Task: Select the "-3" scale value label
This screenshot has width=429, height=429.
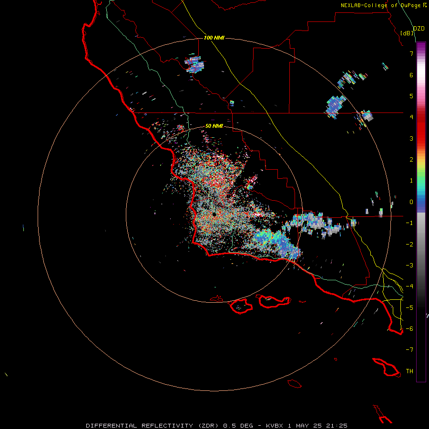Action: [409, 266]
